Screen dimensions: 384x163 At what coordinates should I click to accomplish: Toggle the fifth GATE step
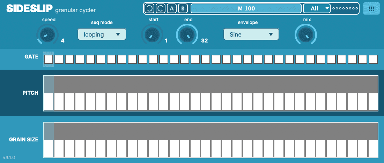90,59
